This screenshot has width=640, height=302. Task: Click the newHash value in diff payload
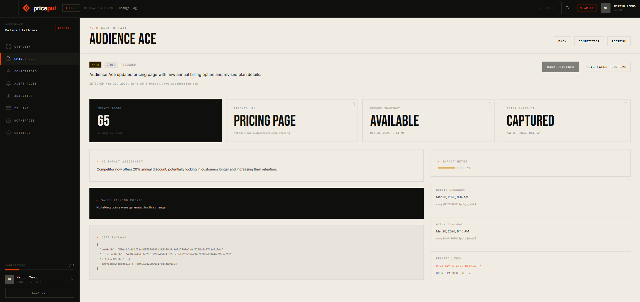[171, 249]
